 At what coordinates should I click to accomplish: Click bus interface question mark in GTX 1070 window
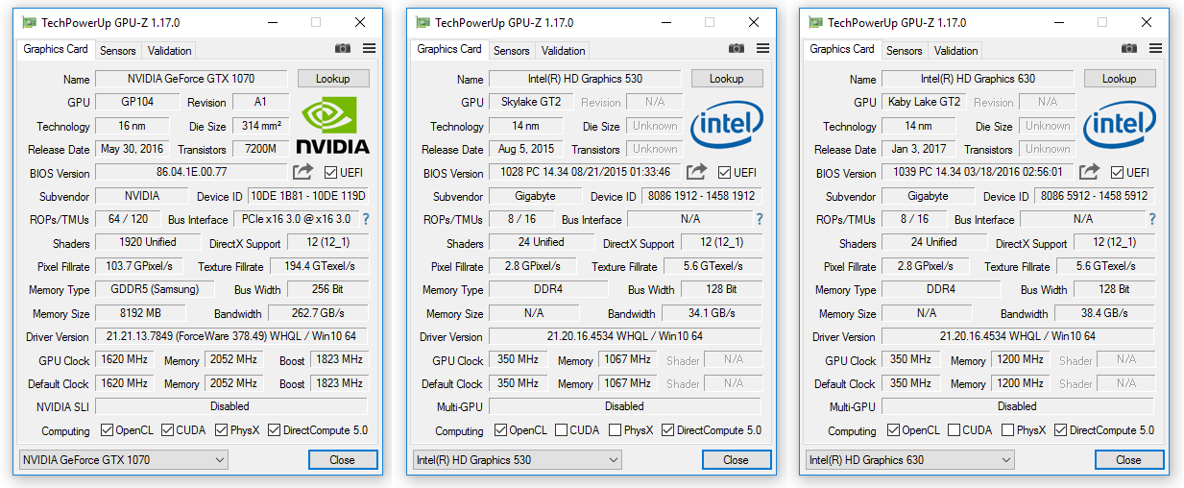pyautogui.click(x=366, y=219)
